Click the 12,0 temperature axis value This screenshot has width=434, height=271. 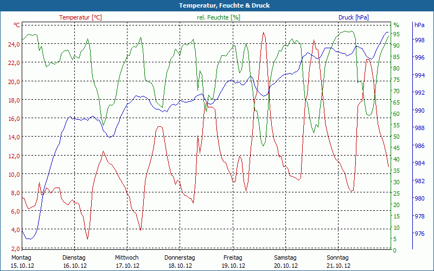(15, 156)
